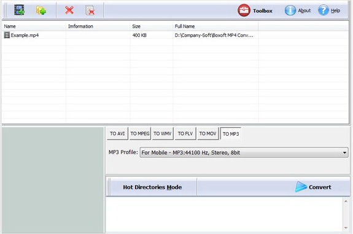Viewport: 353px width, 234px height.
Task: Click Hot Directories Mode button
Action: tap(152, 187)
